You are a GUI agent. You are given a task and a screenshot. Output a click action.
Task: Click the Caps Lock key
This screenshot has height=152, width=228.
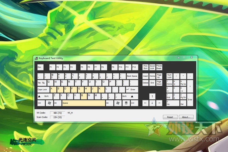tap(44, 90)
